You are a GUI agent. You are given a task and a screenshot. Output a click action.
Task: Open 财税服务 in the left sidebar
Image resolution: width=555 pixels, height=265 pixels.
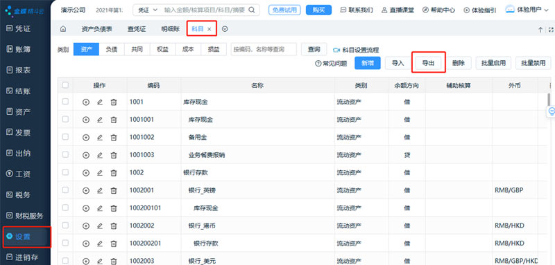pos(25,216)
